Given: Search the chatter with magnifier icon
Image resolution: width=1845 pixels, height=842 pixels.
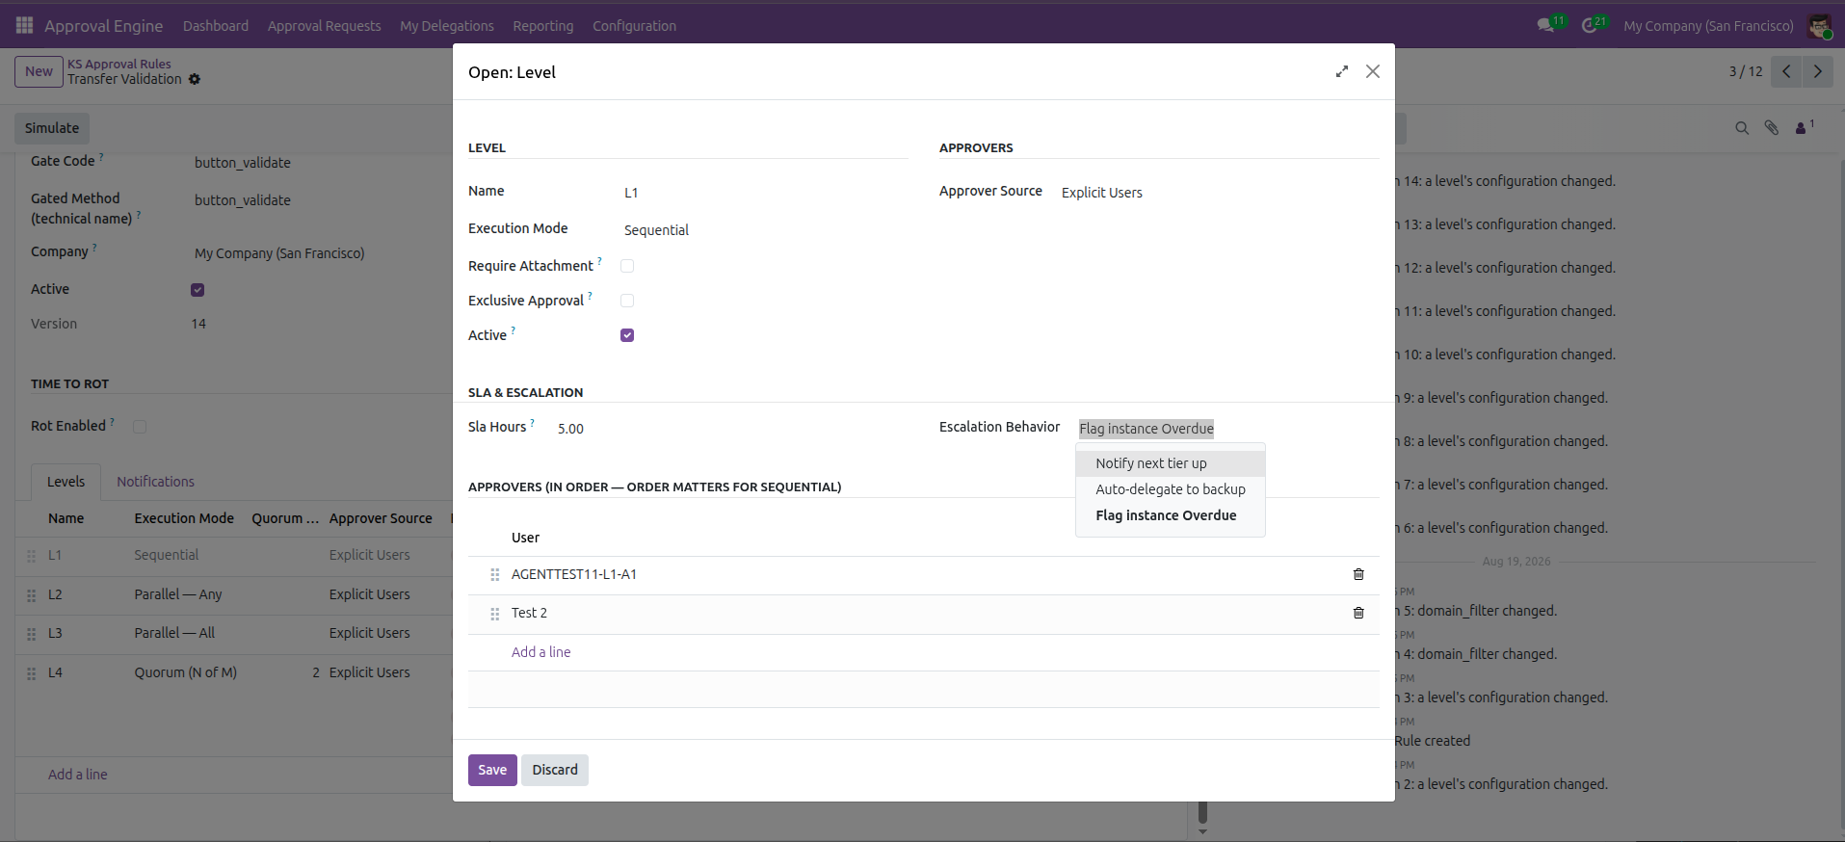Looking at the screenshot, I should [x=1742, y=128].
